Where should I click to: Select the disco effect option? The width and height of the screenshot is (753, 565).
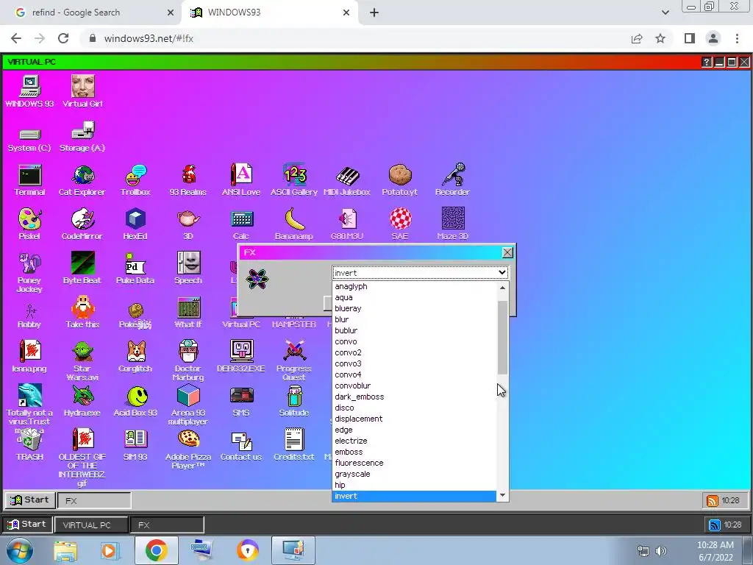click(x=414, y=408)
